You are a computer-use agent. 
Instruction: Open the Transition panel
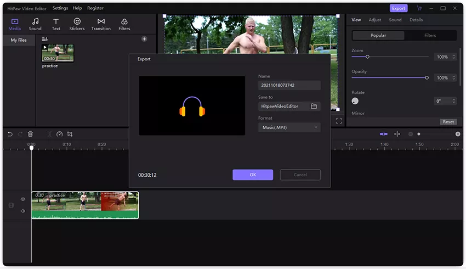pos(101,24)
